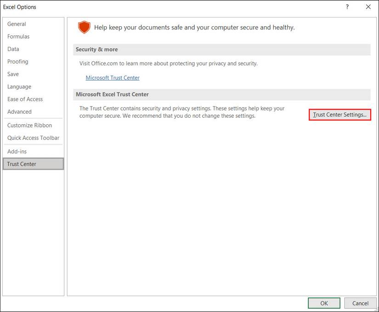
Task: Select Quick Access Toolbar category
Action: click(33, 138)
